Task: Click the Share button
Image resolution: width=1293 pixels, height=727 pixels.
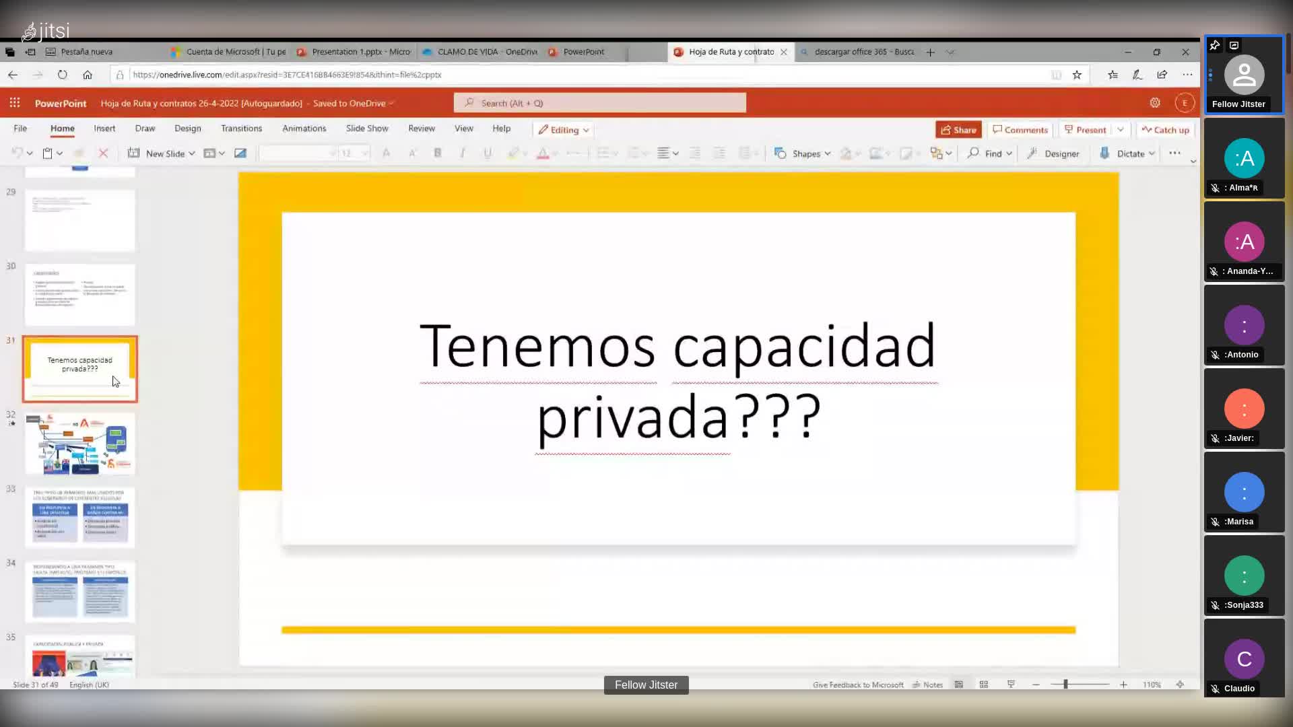Action: point(958,130)
